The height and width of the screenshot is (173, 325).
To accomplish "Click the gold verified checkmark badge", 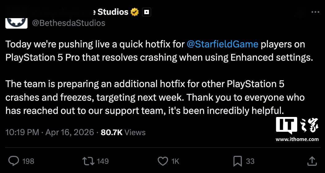I will pyautogui.click(x=135, y=12).
